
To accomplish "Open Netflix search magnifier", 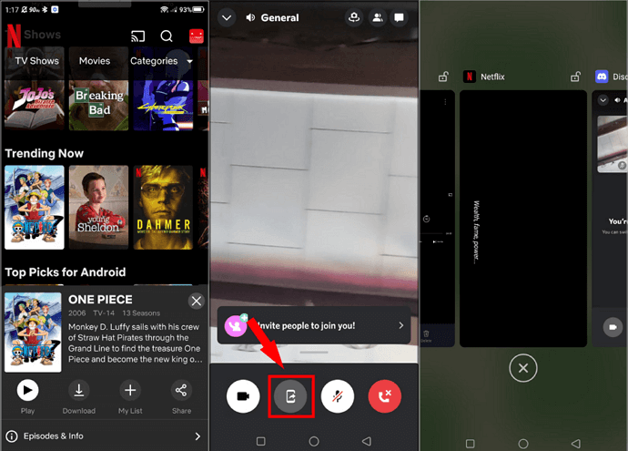I will point(167,36).
